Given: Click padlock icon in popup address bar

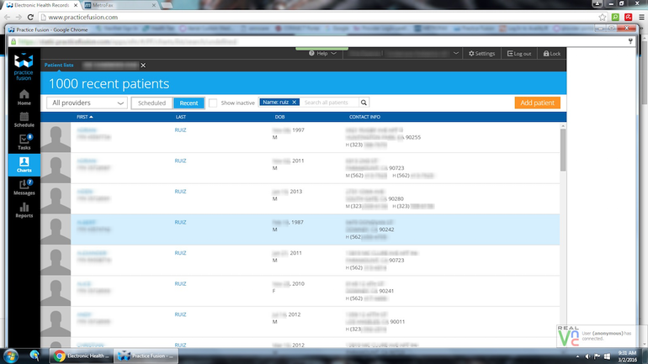Looking at the screenshot, I should click(x=13, y=42).
